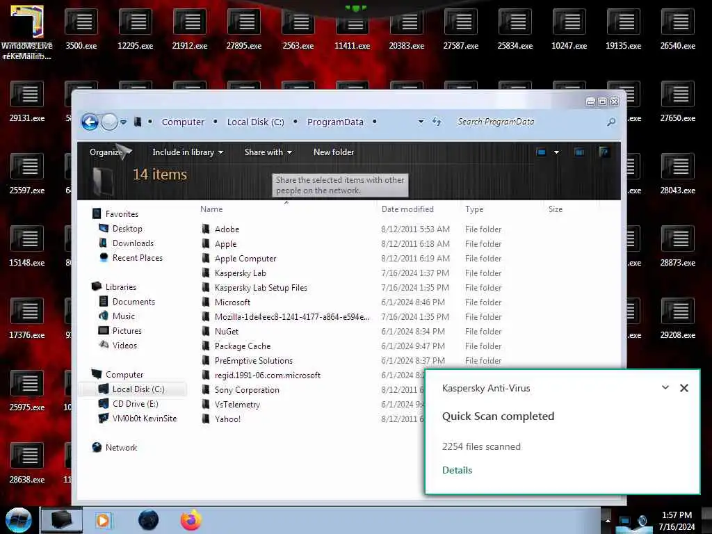
Task: Expand the view options dropdown arrow
Action: (556, 152)
